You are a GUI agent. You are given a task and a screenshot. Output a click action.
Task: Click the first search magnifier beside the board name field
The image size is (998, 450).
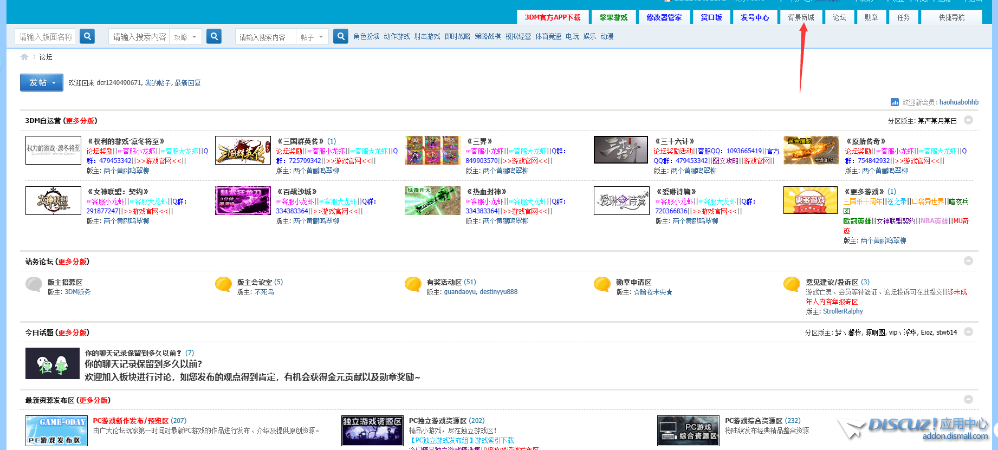87,36
